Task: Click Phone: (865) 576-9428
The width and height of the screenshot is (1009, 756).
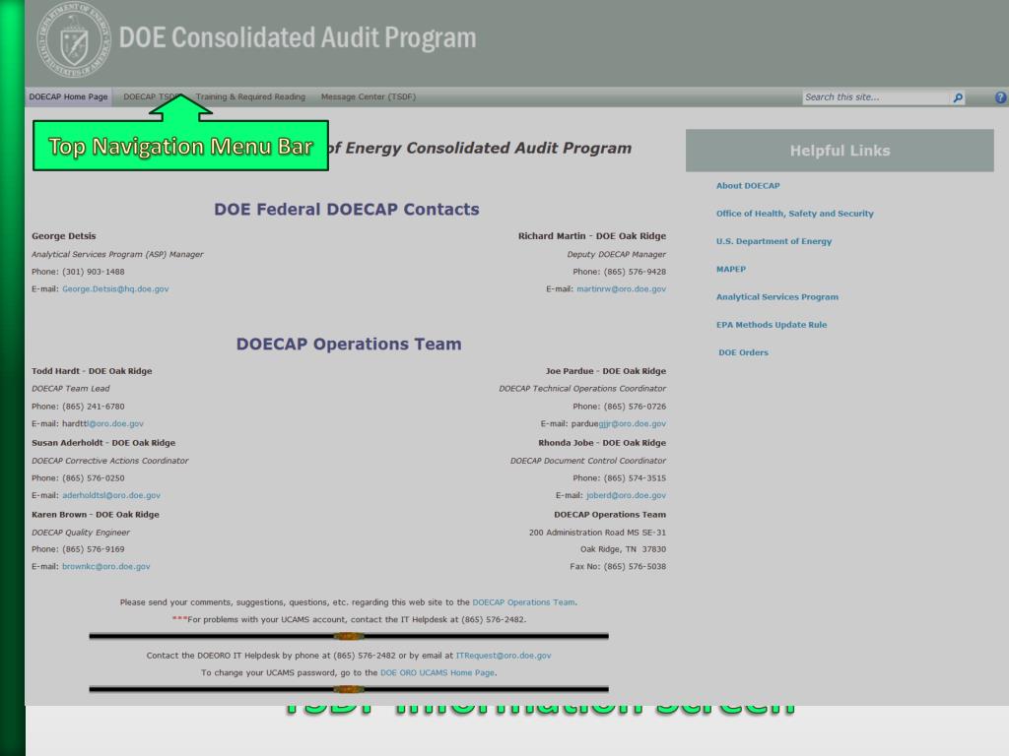Action: [619, 272]
